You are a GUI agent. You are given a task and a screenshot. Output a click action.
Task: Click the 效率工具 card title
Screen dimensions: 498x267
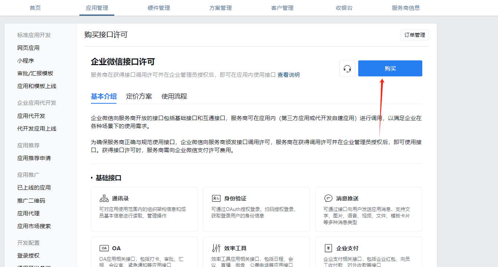[235, 248]
